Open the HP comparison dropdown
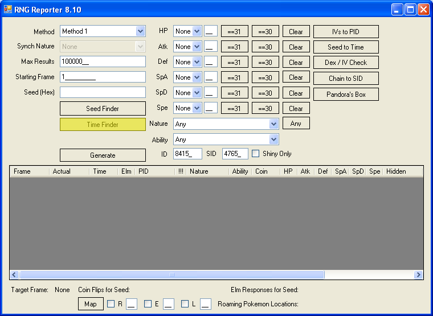The width and height of the screenshot is (433, 316). click(197, 31)
